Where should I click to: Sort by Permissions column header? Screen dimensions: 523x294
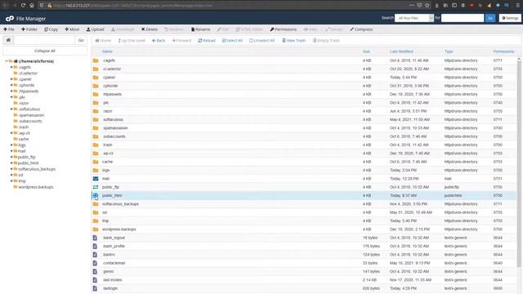503,51
